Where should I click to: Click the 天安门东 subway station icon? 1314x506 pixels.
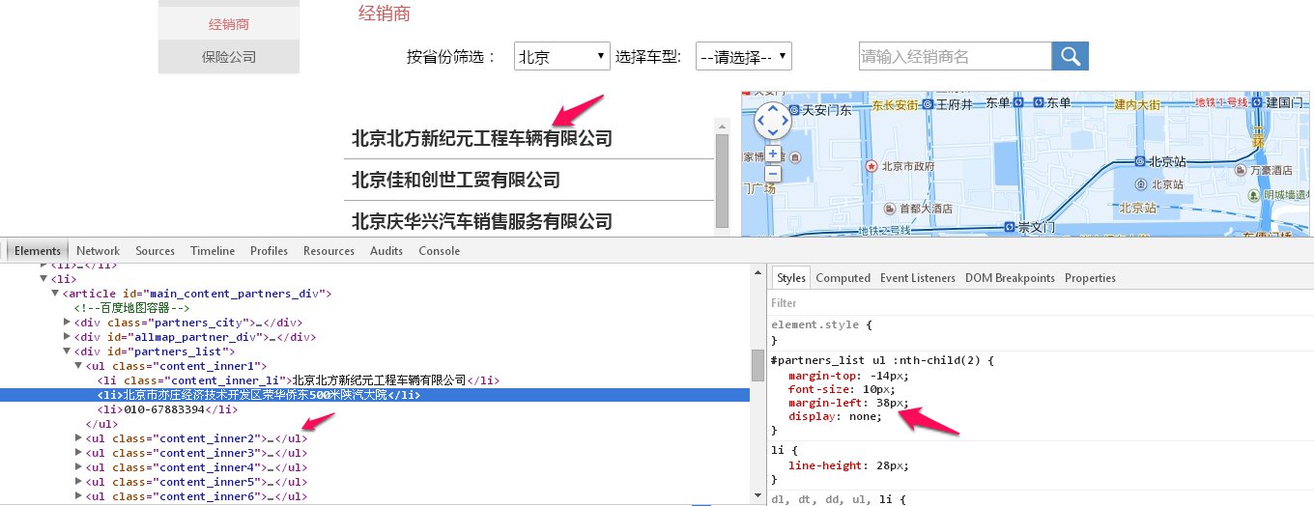[x=795, y=110]
